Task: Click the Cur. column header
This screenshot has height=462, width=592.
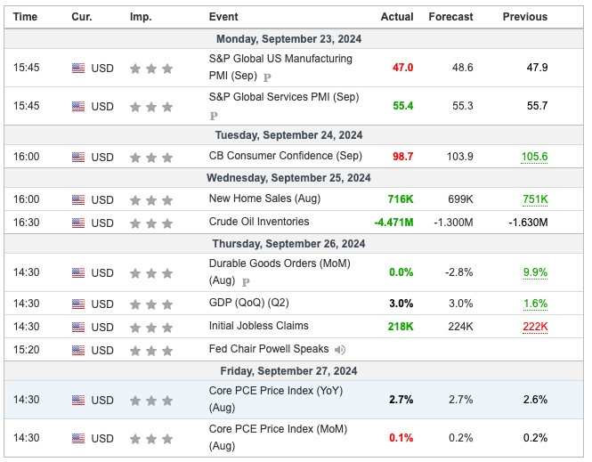Action: click(82, 17)
